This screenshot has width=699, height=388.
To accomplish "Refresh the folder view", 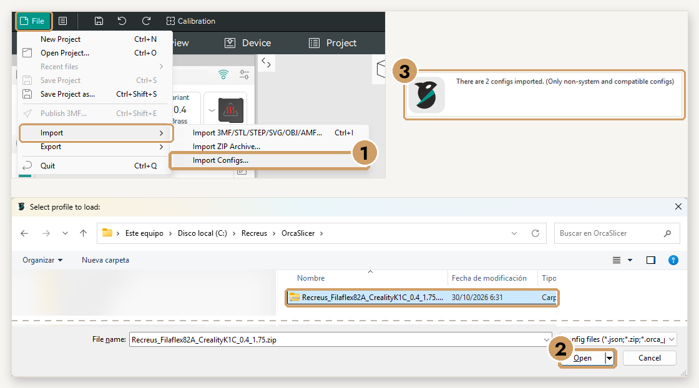I will pos(535,233).
